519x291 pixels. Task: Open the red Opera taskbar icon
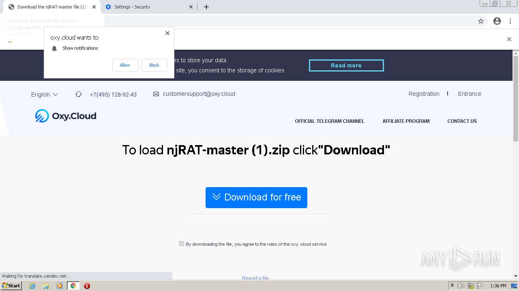click(87, 286)
